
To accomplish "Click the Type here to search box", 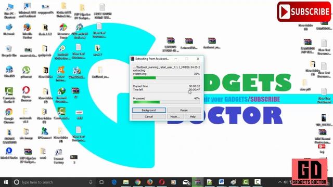I will pos(53,182).
